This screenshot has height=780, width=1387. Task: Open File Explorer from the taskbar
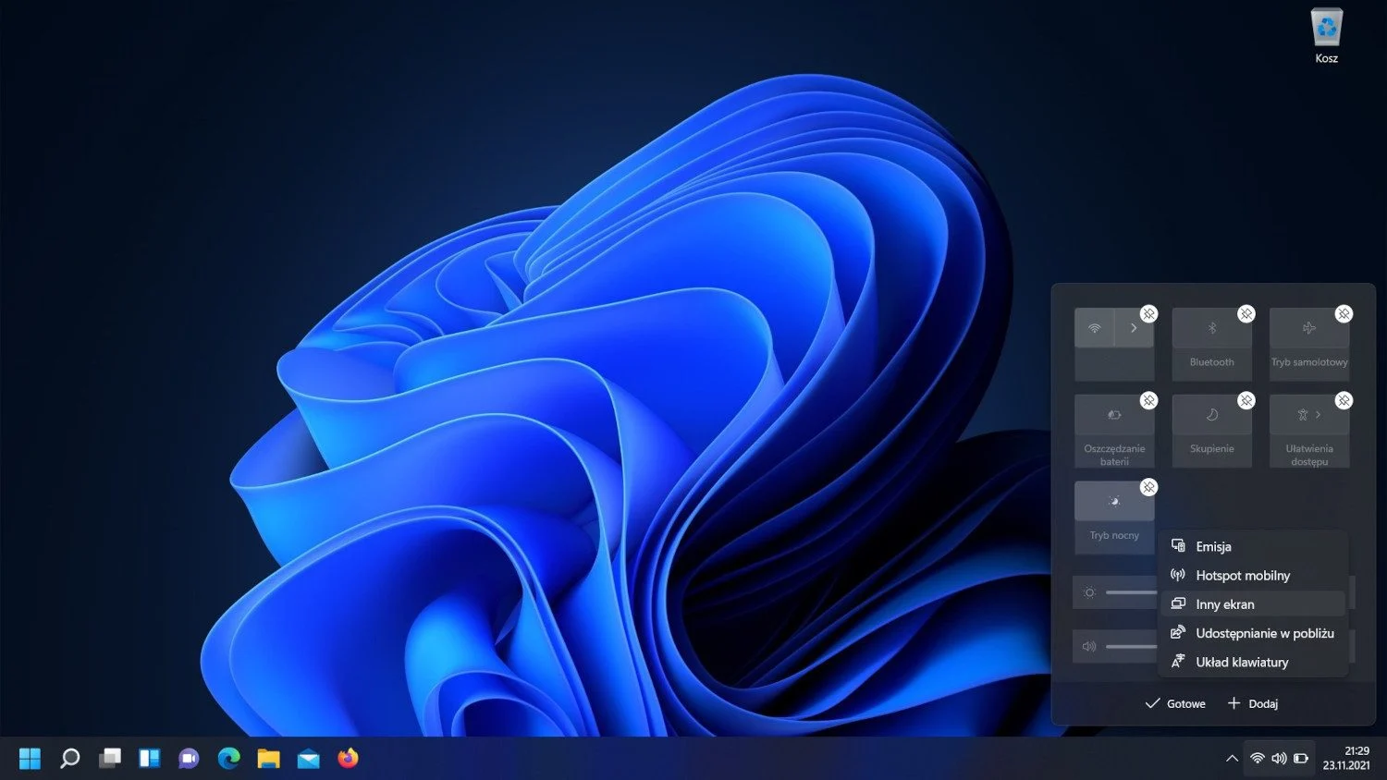[268, 759]
